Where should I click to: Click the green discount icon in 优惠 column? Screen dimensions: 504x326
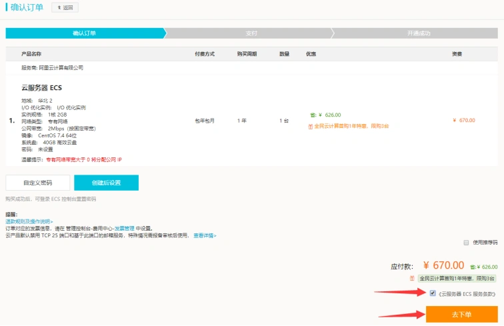coord(313,115)
